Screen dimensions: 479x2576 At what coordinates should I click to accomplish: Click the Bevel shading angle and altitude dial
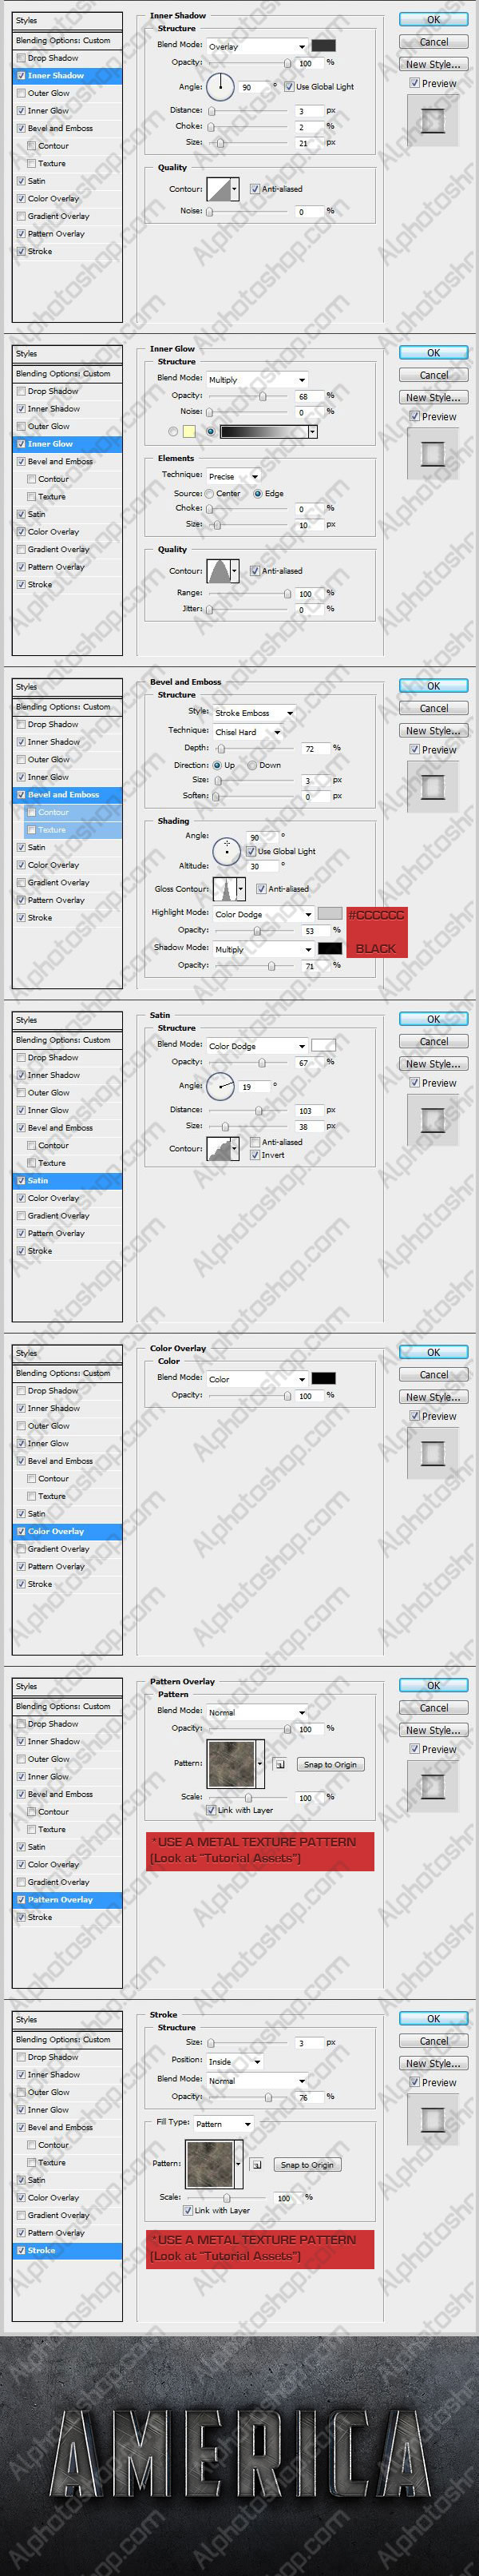point(227,851)
